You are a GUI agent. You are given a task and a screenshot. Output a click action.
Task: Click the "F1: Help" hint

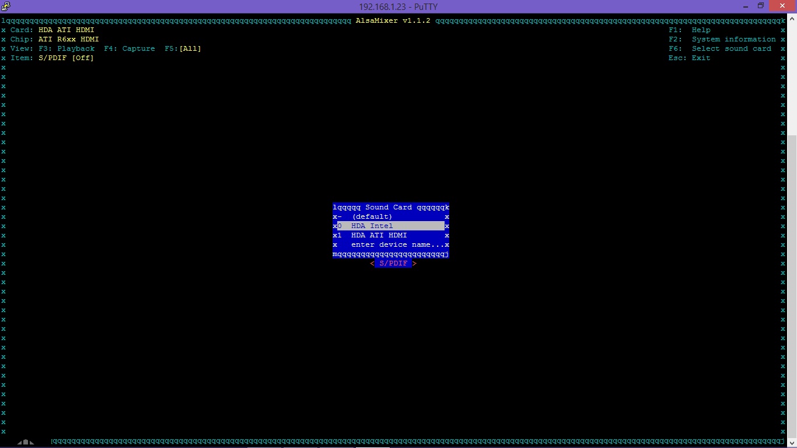click(690, 30)
